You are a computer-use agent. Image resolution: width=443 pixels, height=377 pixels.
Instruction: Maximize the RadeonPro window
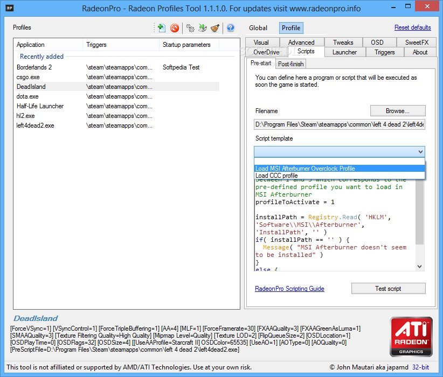tap(407, 6)
